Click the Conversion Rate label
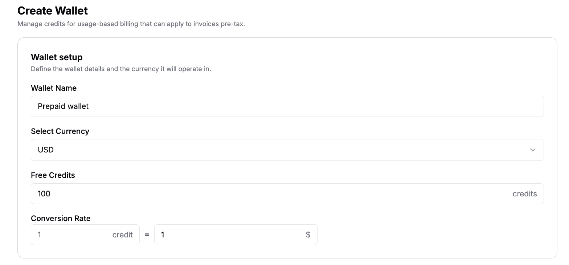Image resolution: width=569 pixels, height=265 pixels. point(61,218)
